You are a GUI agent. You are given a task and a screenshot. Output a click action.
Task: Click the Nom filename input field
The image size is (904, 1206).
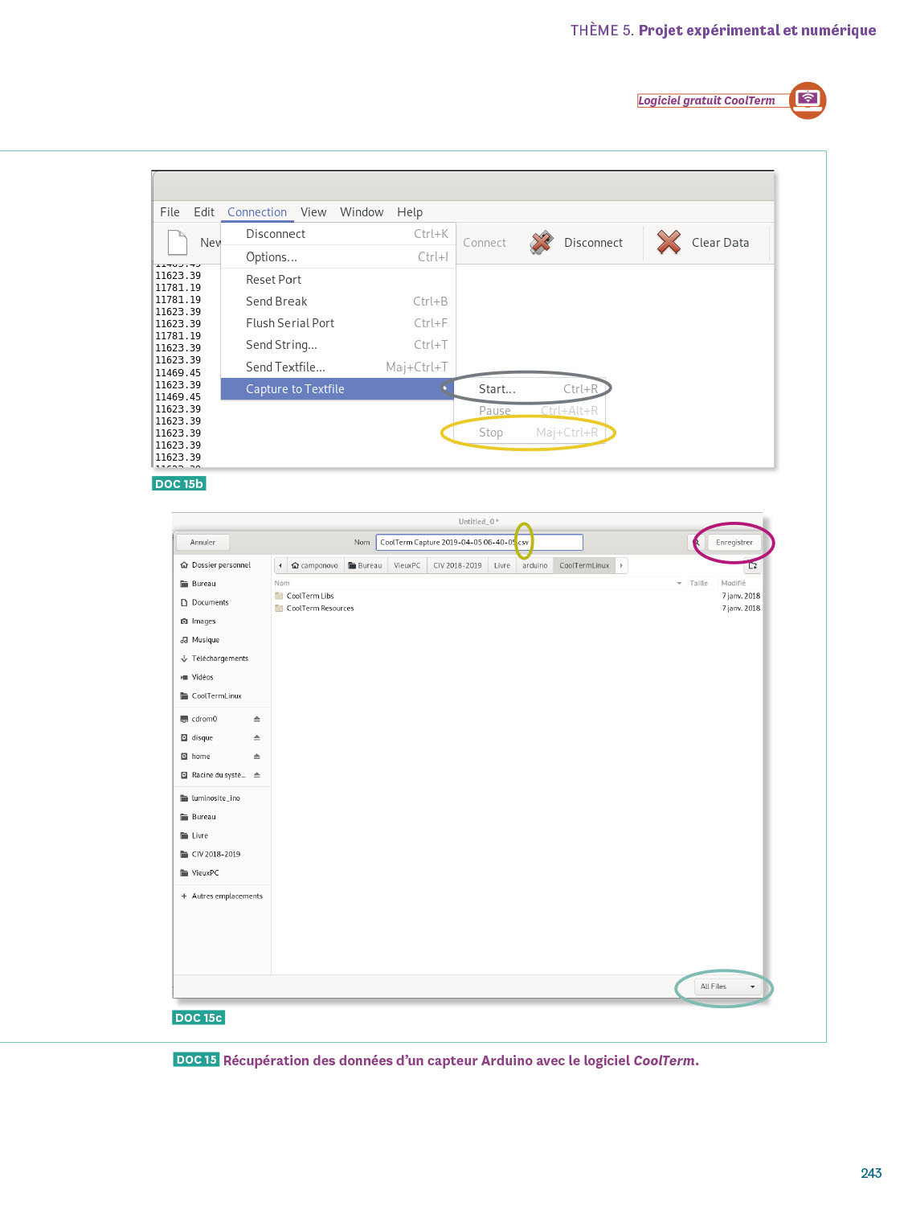pos(479,543)
